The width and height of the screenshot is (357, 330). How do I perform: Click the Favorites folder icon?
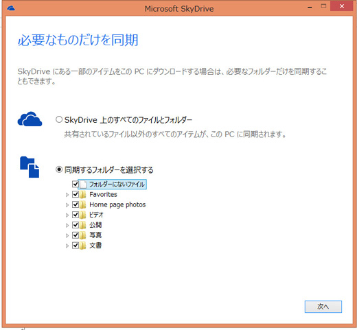[x=83, y=195]
